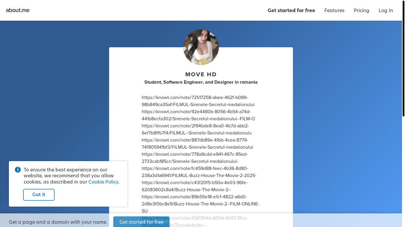The image size is (405, 227).
Task: Click knowt URL starting with 2f94bde8-8ea0
Action: pyautogui.click(x=197, y=129)
